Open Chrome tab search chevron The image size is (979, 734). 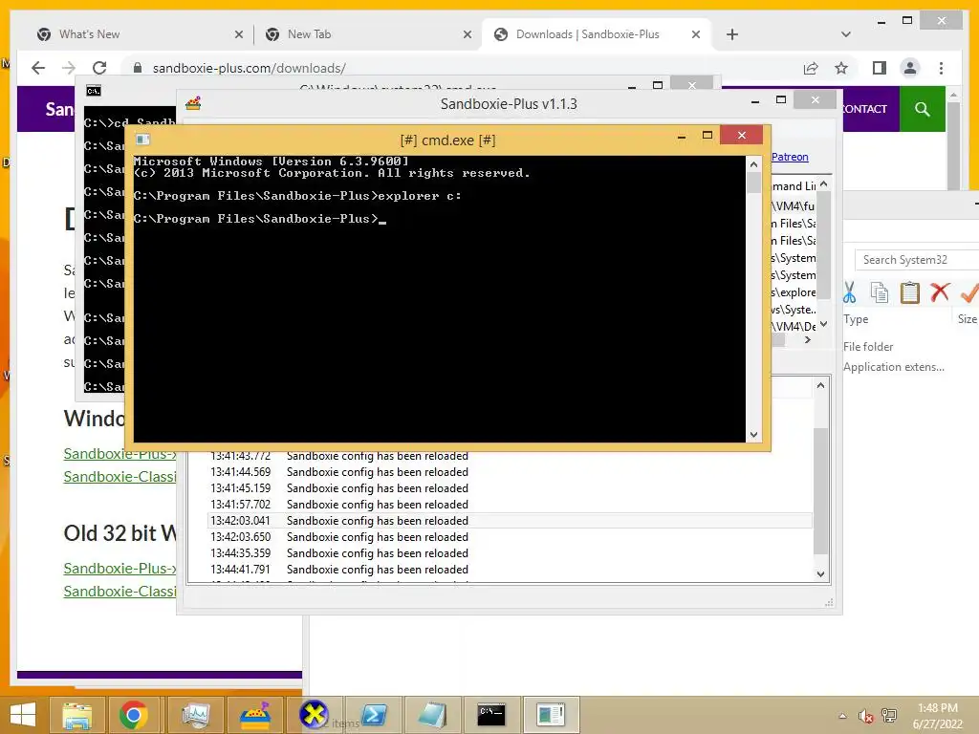point(846,34)
